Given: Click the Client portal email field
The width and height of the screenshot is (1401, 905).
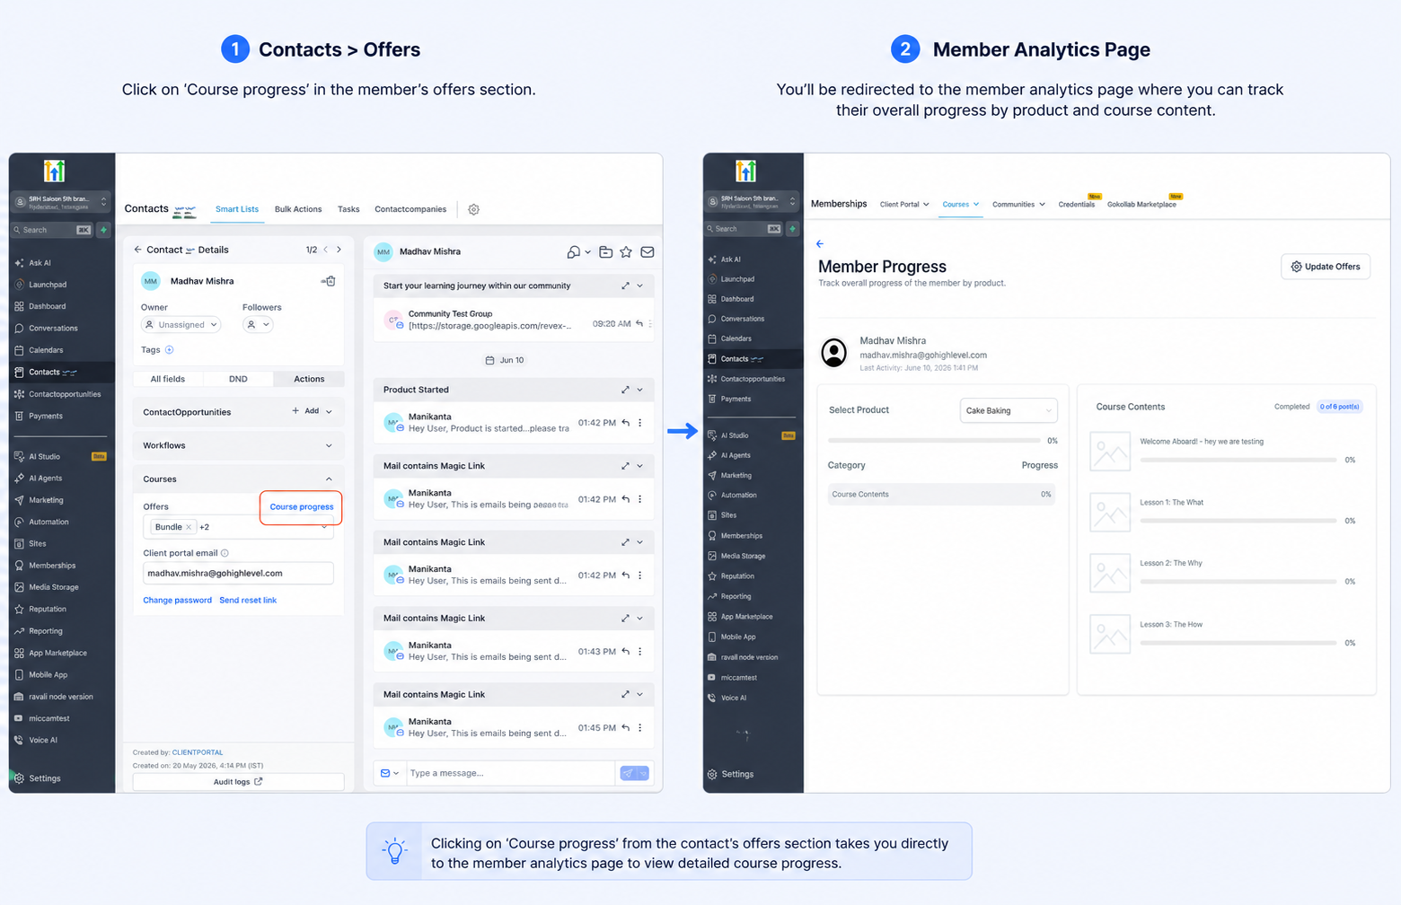Looking at the screenshot, I should point(238,574).
